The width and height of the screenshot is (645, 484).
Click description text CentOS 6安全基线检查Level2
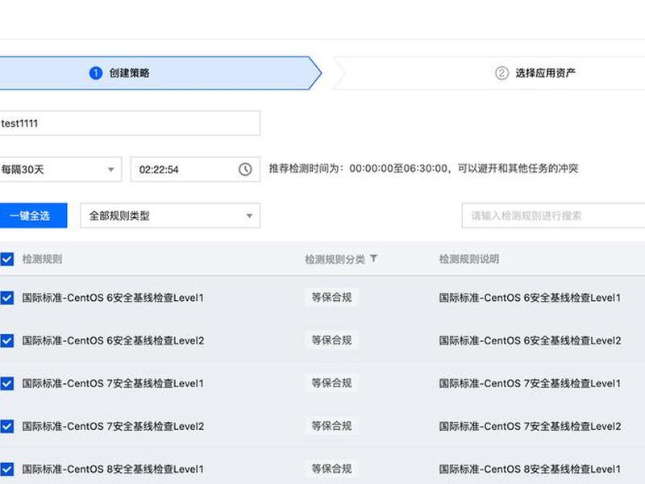tap(530, 340)
